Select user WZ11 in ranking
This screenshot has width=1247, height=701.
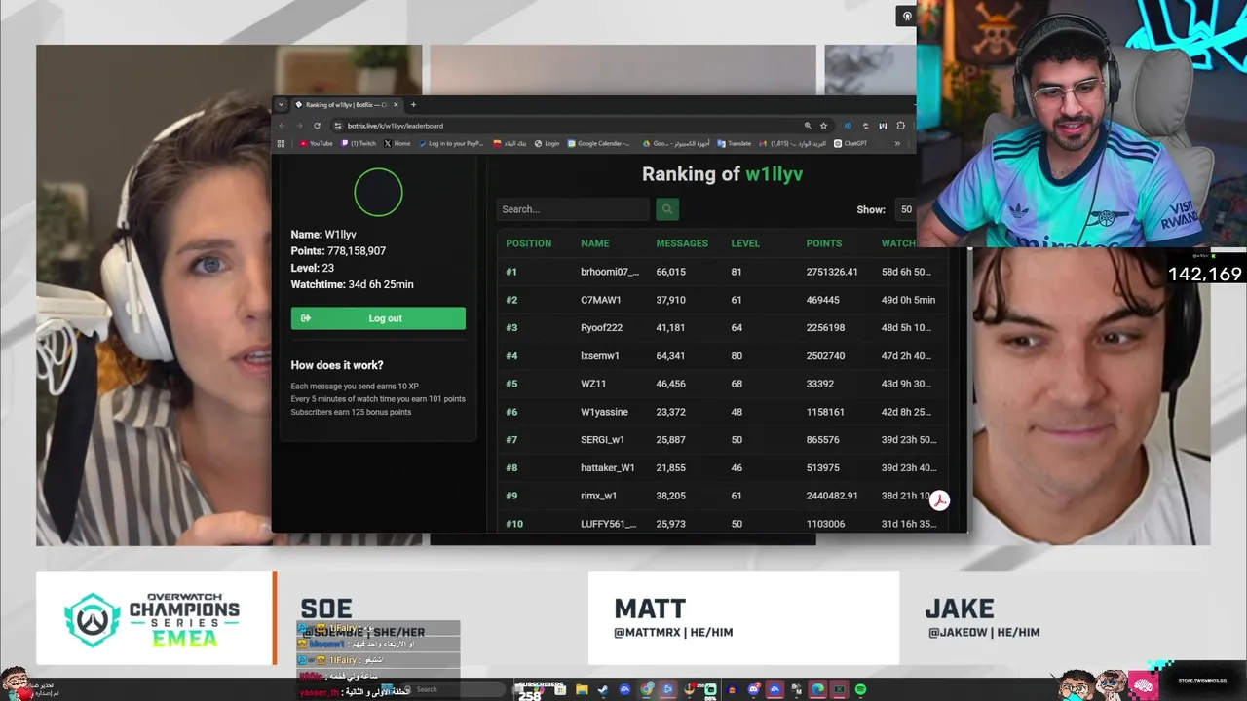(x=593, y=384)
